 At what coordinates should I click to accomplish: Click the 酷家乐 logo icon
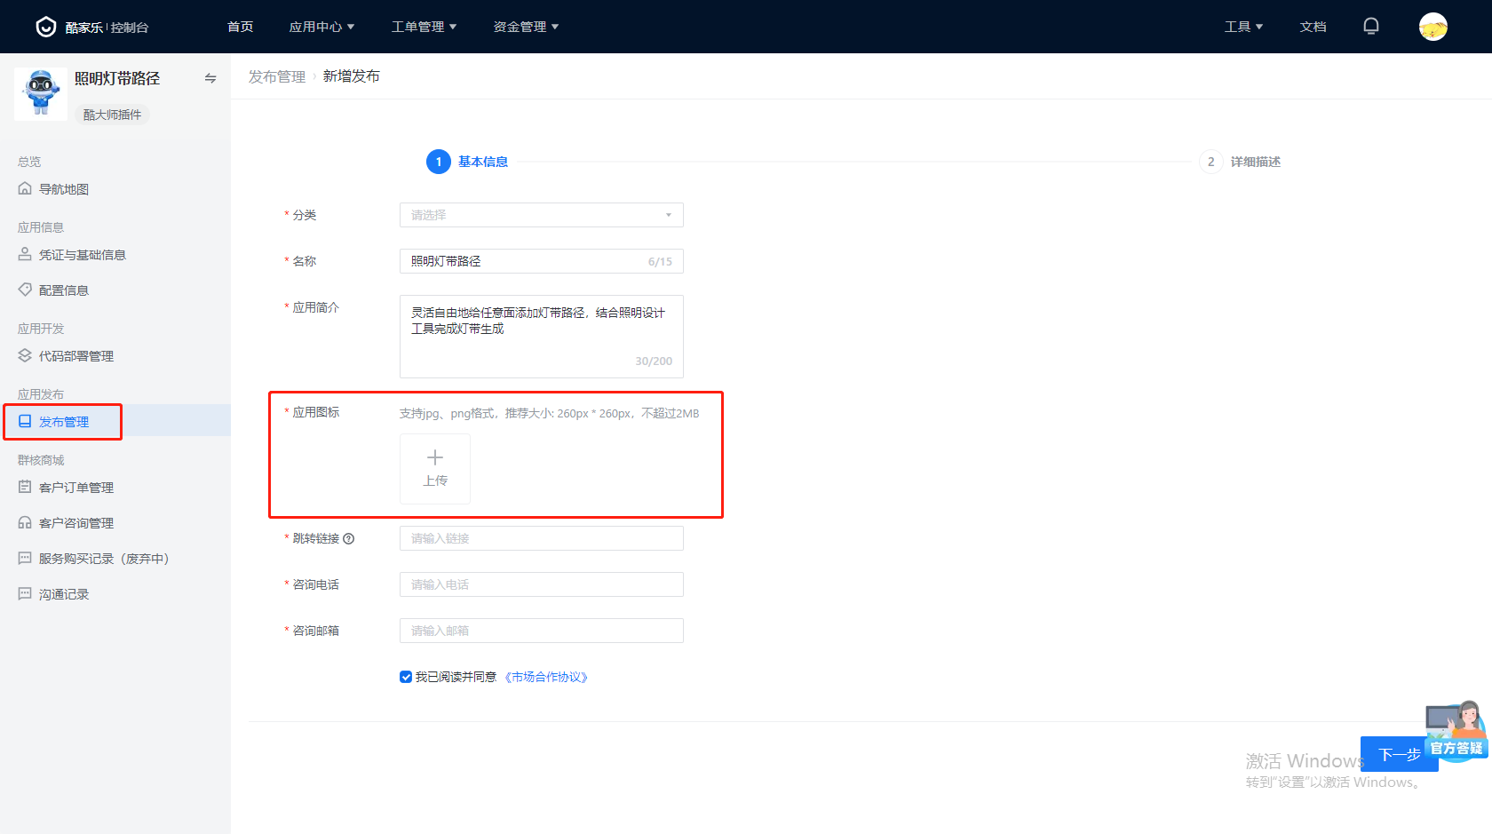click(x=45, y=27)
